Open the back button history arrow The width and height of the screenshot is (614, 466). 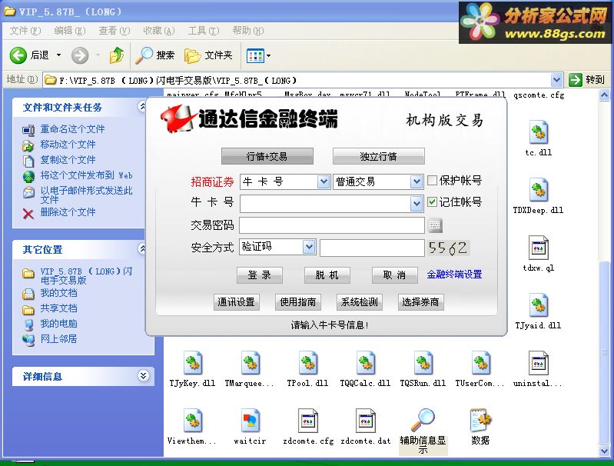[x=58, y=55]
